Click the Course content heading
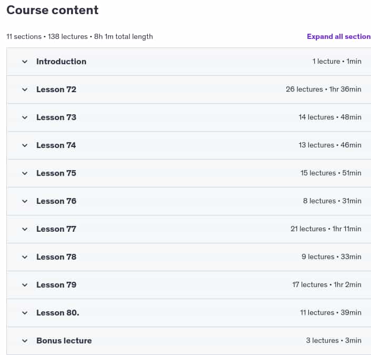 [x=52, y=10]
